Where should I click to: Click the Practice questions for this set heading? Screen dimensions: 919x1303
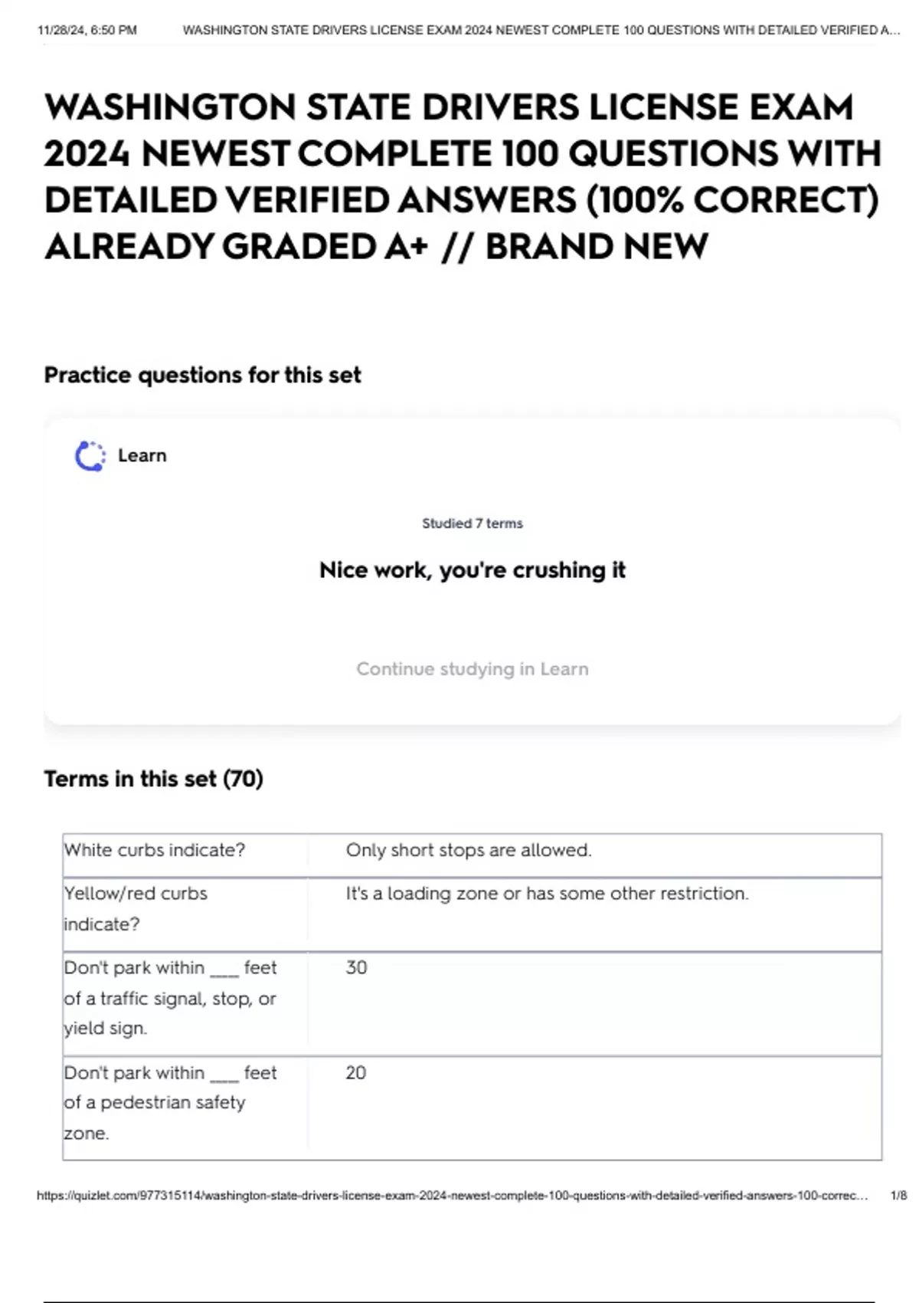[x=202, y=375]
